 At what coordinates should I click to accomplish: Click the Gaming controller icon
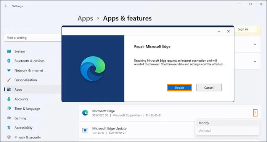[9, 118]
